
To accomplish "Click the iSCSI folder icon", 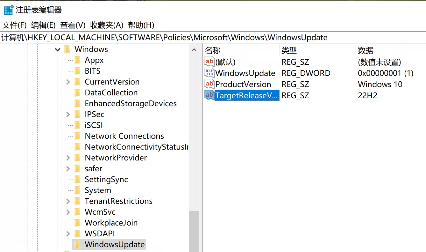I will point(77,125).
